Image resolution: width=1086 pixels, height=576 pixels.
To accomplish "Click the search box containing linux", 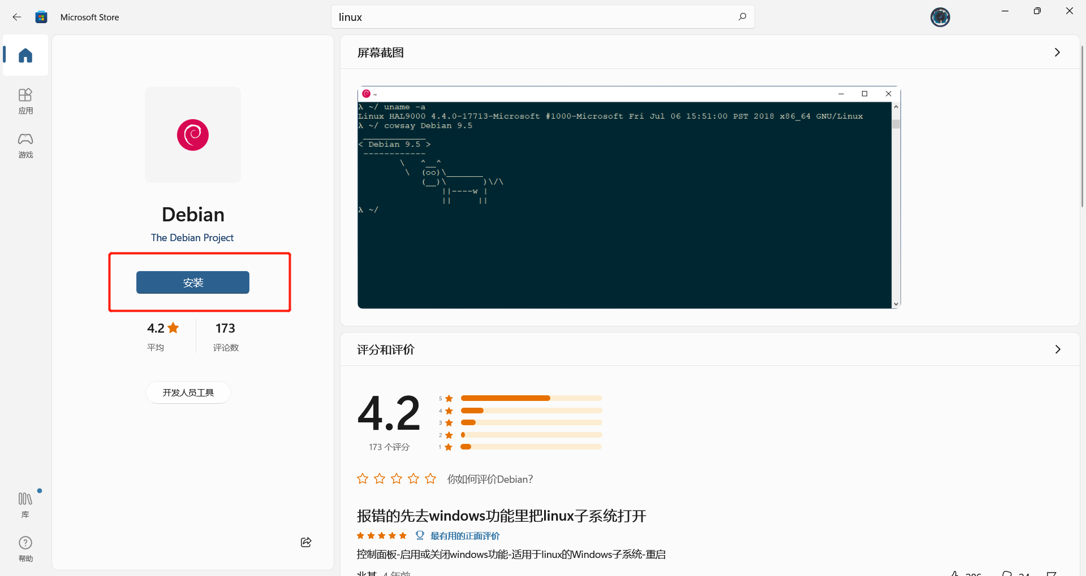I will (543, 17).
